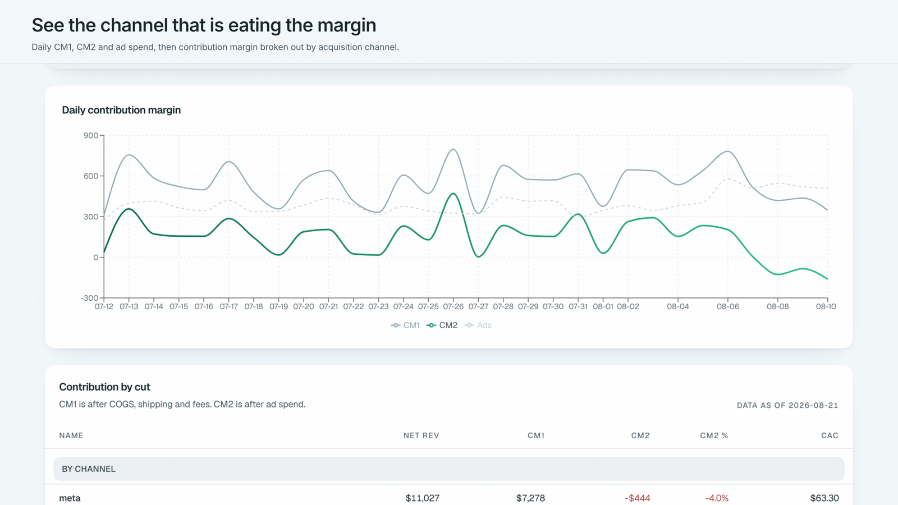The image size is (898, 505).
Task: Sort by the CM1 table column header
Action: (536, 435)
